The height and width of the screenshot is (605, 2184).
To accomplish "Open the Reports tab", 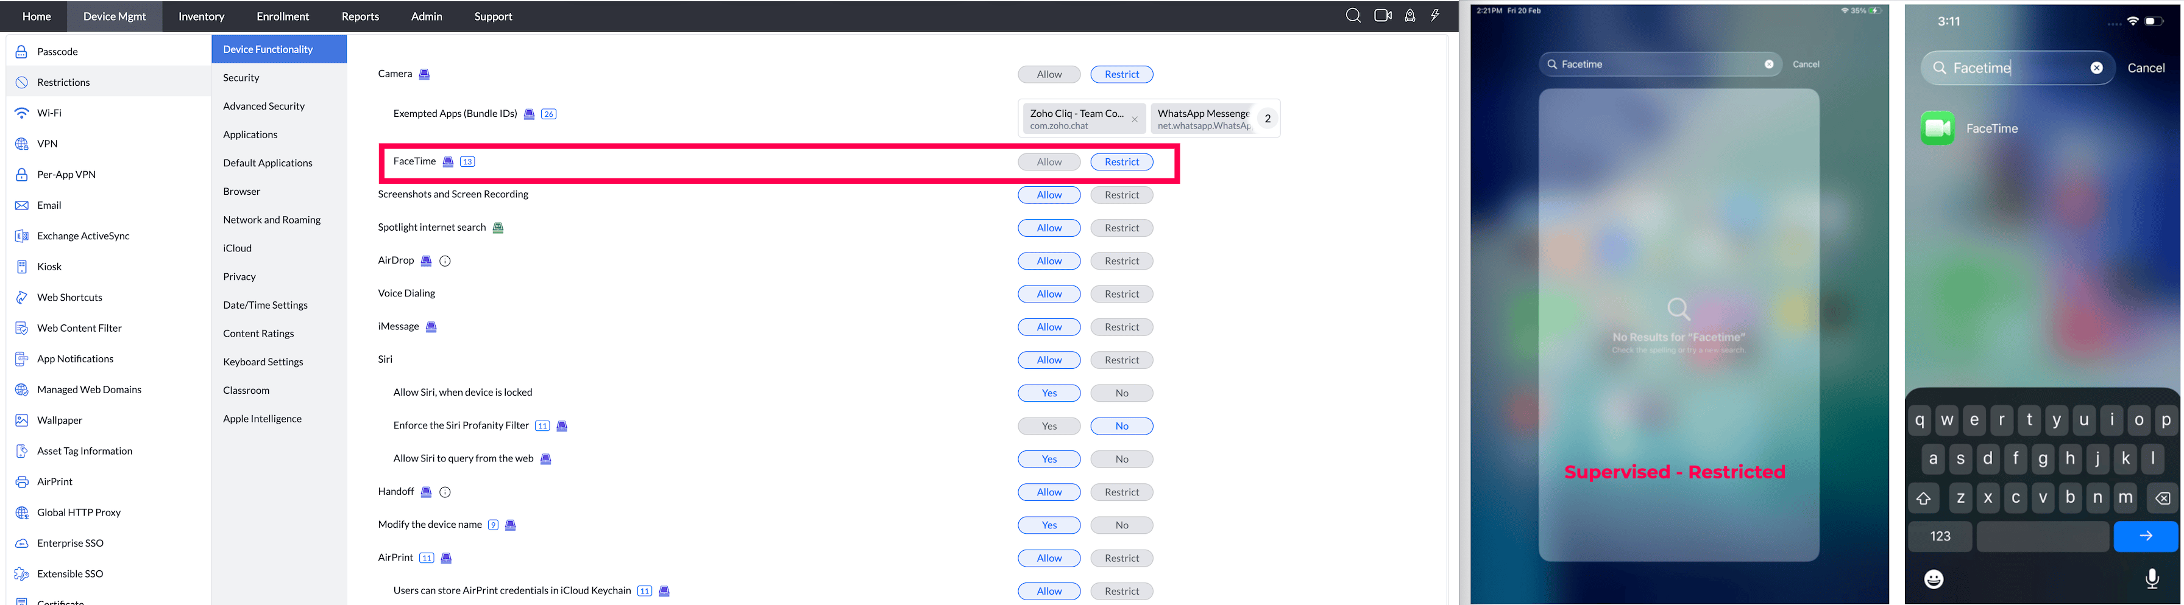I will coord(360,16).
